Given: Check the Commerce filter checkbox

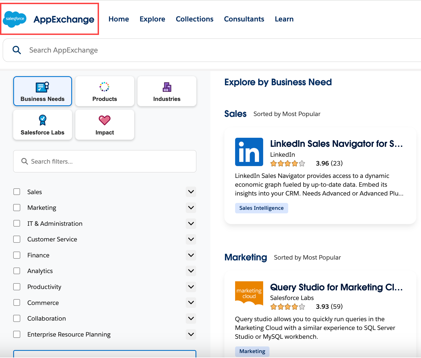Looking at the screenshot, I should tap(17, 302).
